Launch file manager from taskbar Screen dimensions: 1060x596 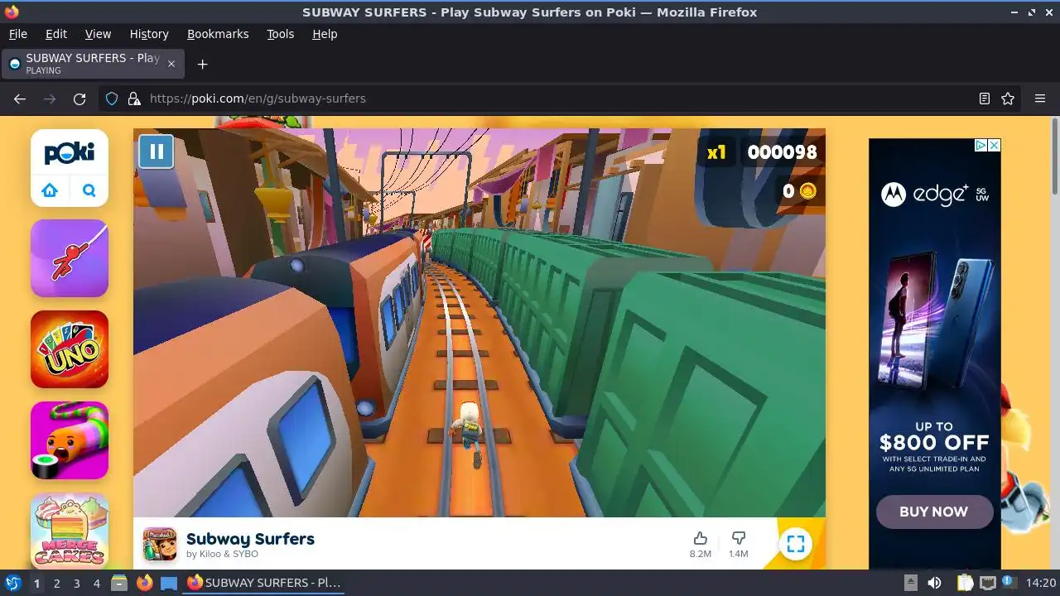[x=119, y=583]
